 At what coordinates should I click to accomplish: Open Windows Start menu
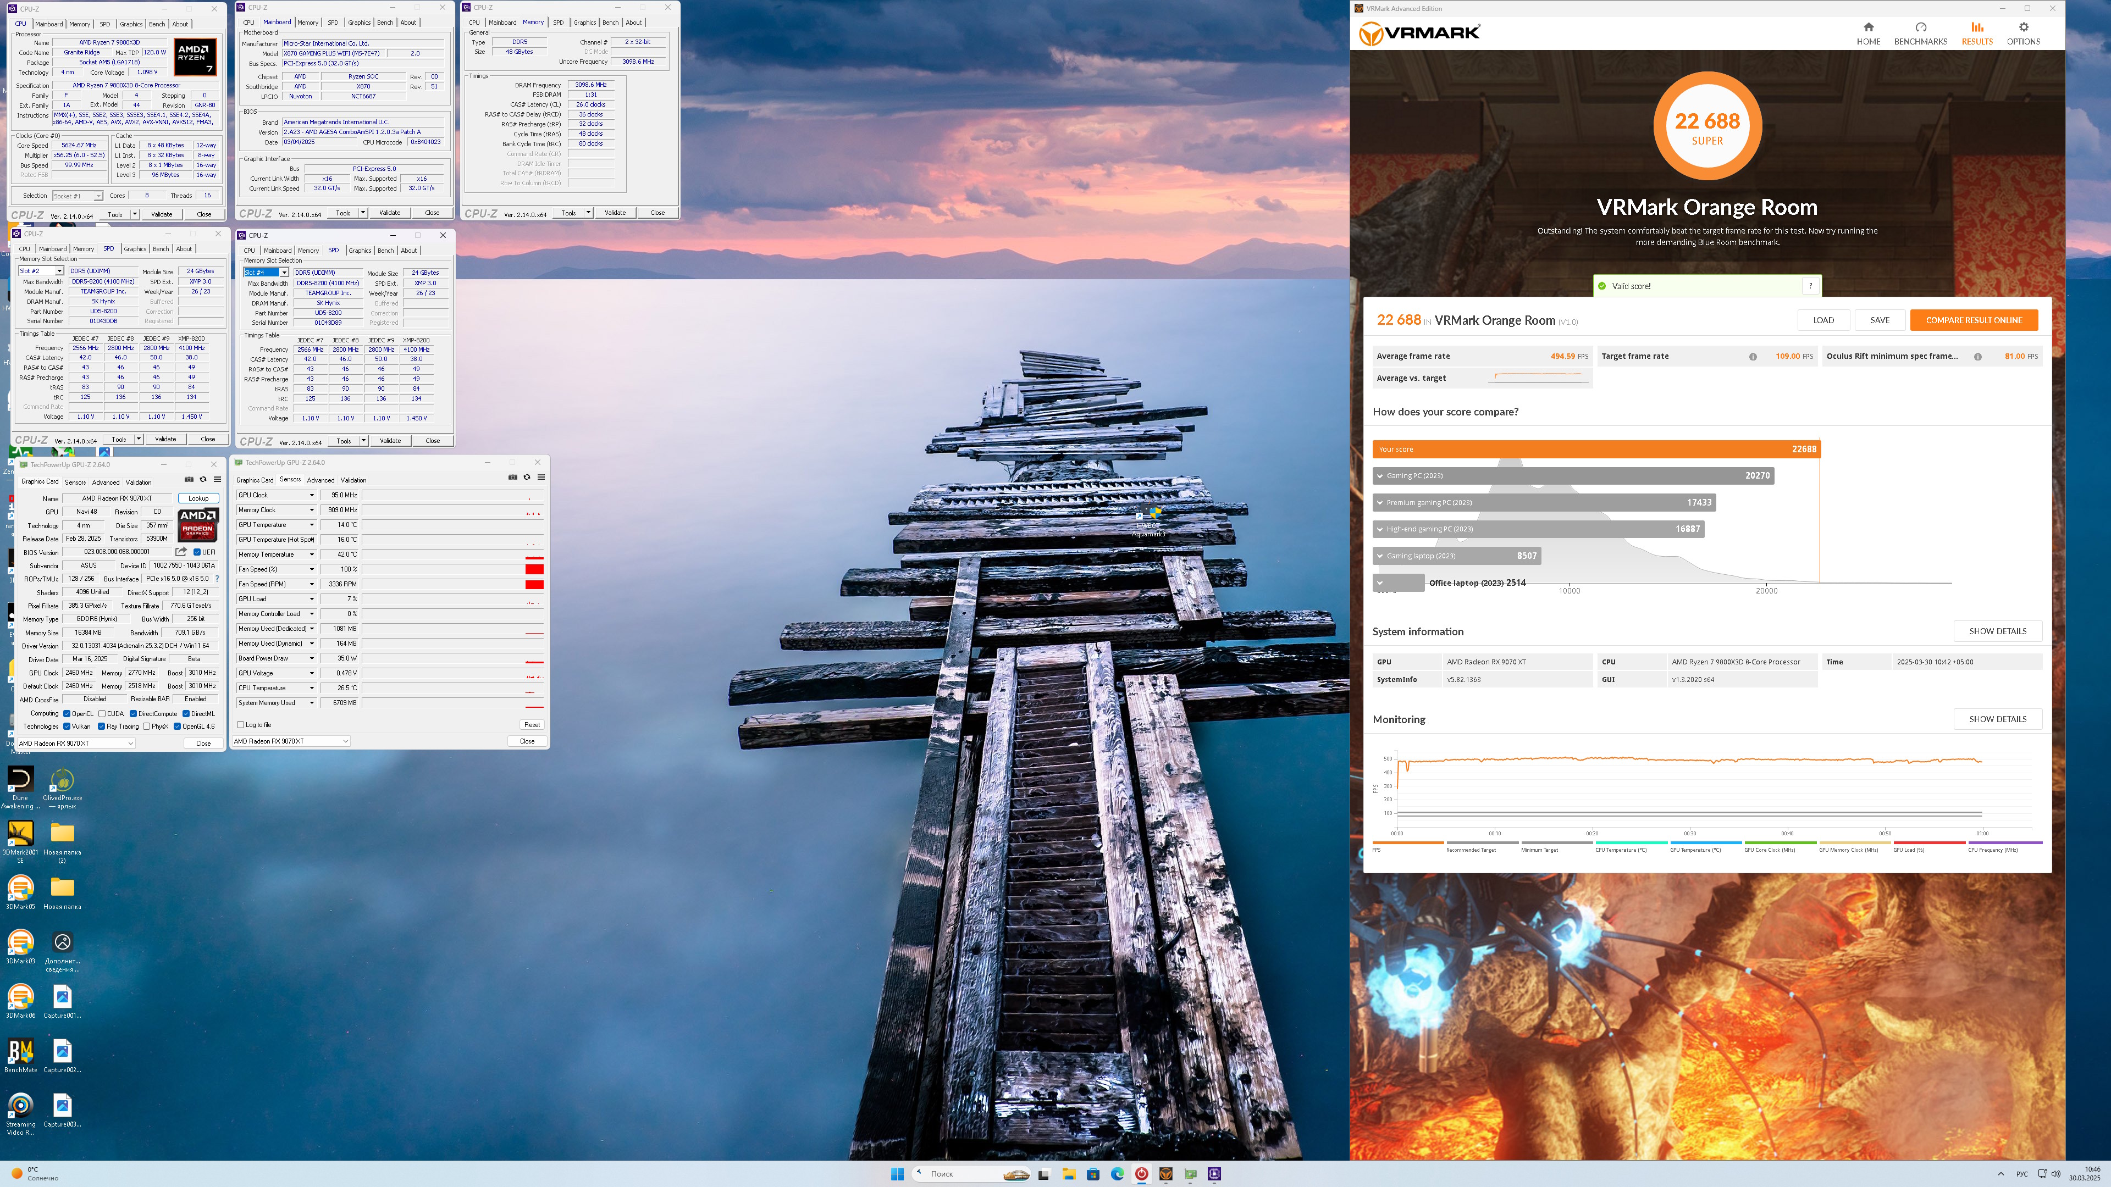click(x=897, y=1174)
